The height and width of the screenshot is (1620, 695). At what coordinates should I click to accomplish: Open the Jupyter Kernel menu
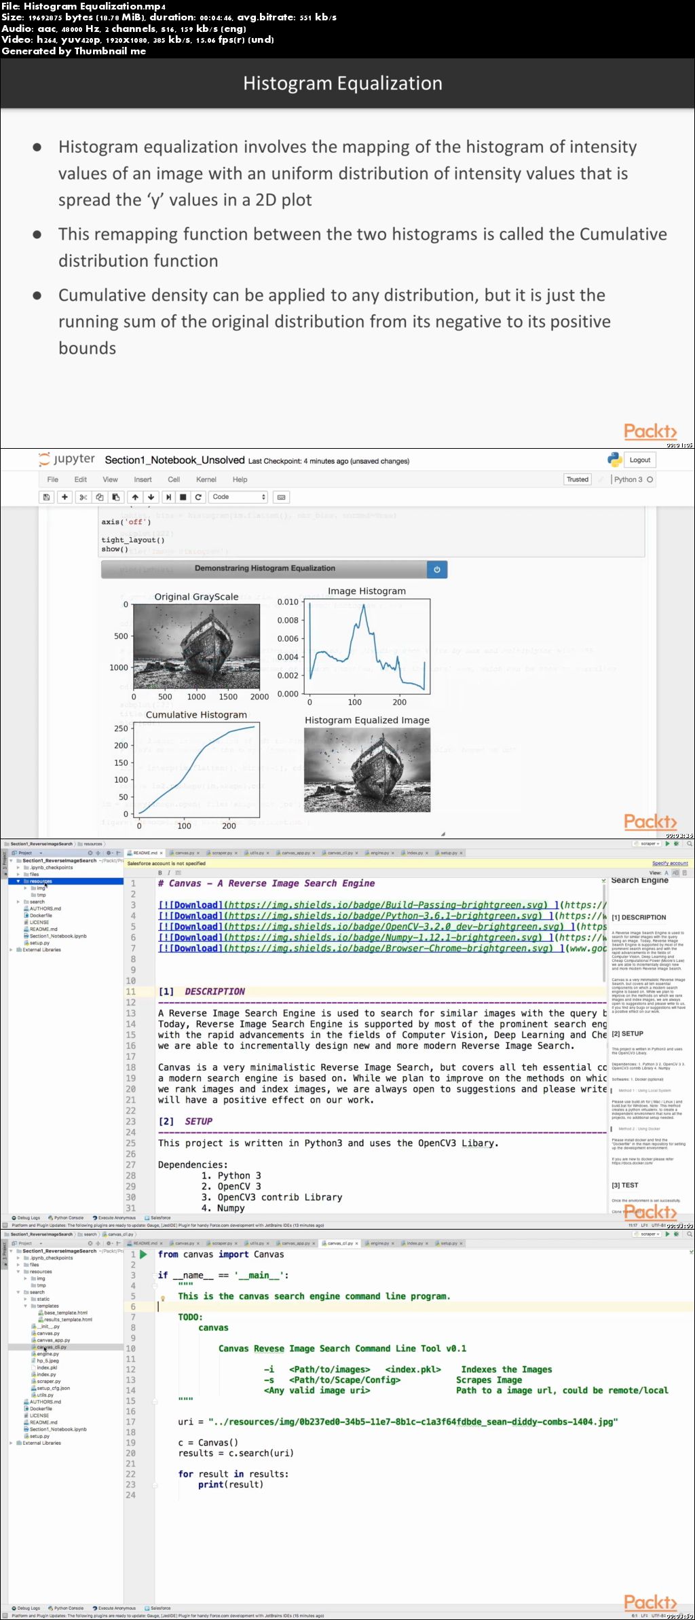click(206, 479)
